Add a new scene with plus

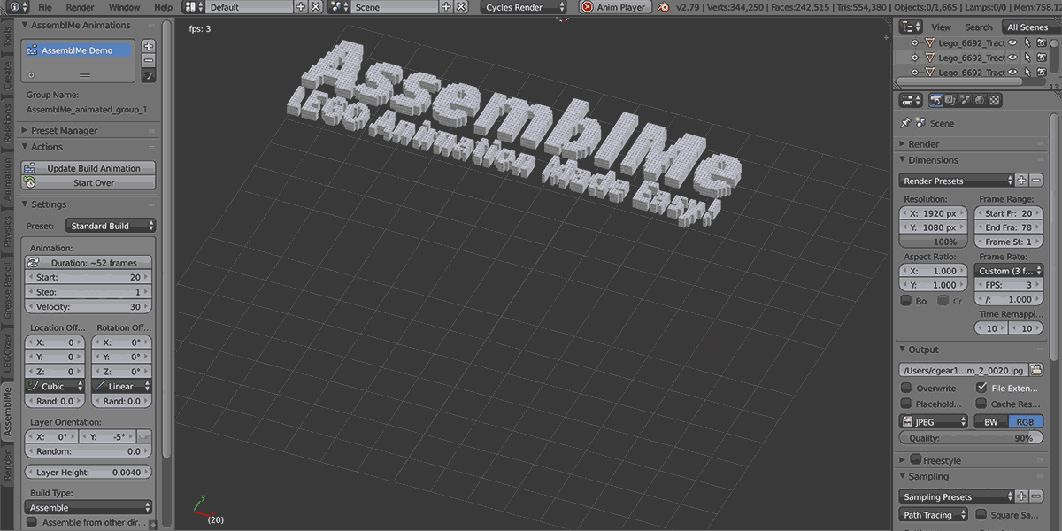point(447,7)
